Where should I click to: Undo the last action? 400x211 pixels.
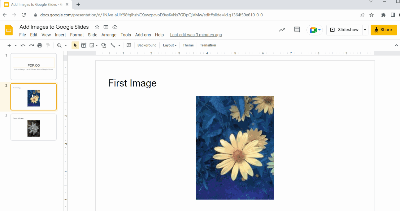23,45
